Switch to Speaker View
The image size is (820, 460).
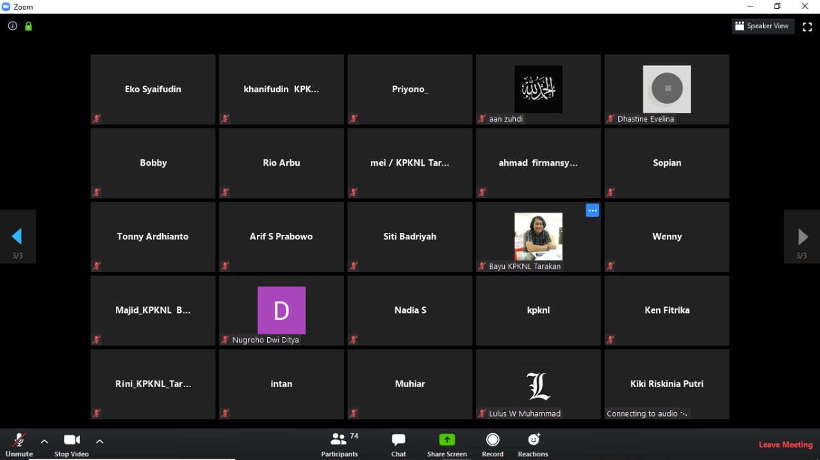762,26
